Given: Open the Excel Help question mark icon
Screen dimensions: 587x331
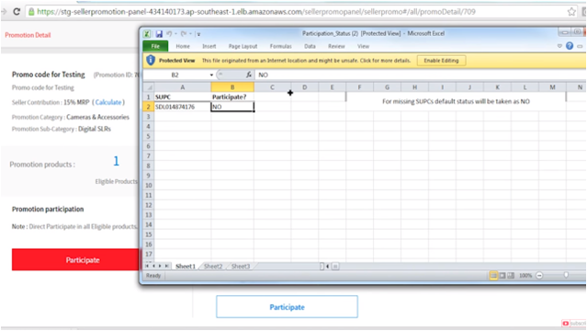Looking at the screenshot, I should 570,46.
